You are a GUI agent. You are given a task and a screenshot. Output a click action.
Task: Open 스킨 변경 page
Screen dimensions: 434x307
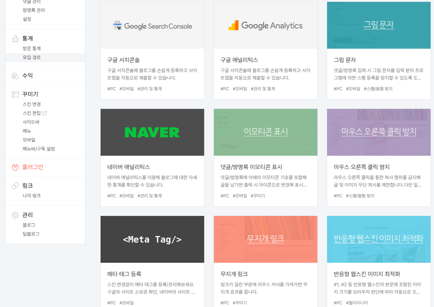[x=32, y=104]
